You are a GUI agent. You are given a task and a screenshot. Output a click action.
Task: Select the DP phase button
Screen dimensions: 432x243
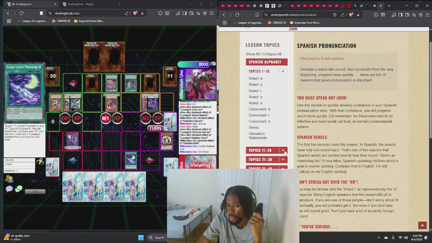65,118
